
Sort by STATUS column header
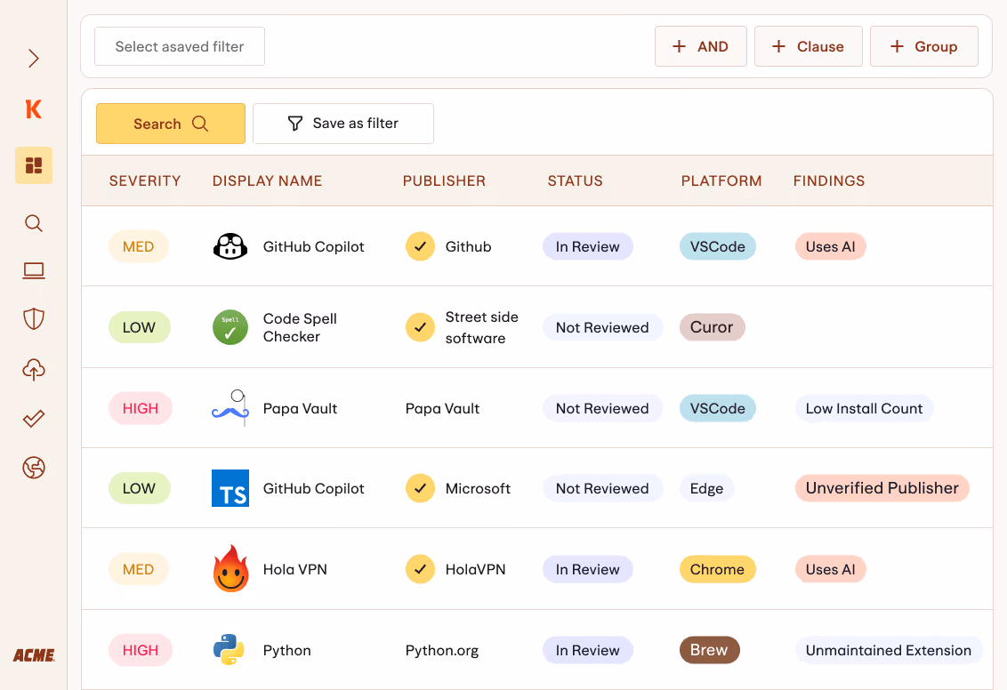point(575,181)
